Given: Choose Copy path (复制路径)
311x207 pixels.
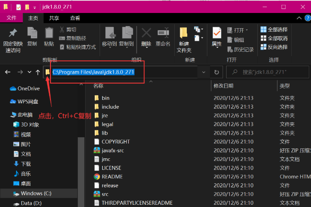Looking at the screenshot, I should point(72,38).
